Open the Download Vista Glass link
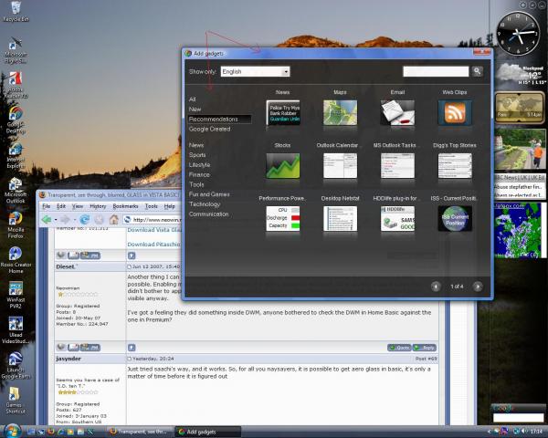This screenshot has width=548, height=438. point(154,230)
